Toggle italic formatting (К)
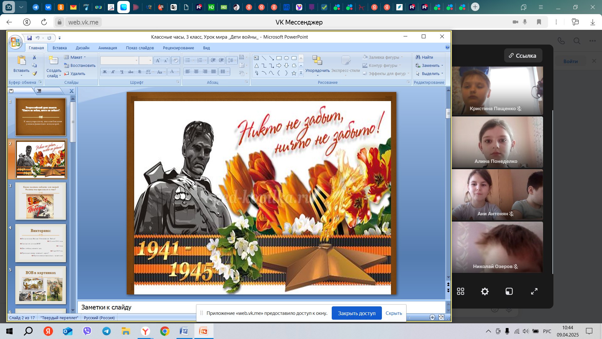 (113, 72)
